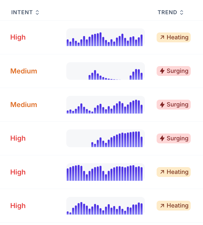The width and height of the screenshot is (203, 225).
Task: Select the fifth row's sparkline bar chart
Action: 106,172
